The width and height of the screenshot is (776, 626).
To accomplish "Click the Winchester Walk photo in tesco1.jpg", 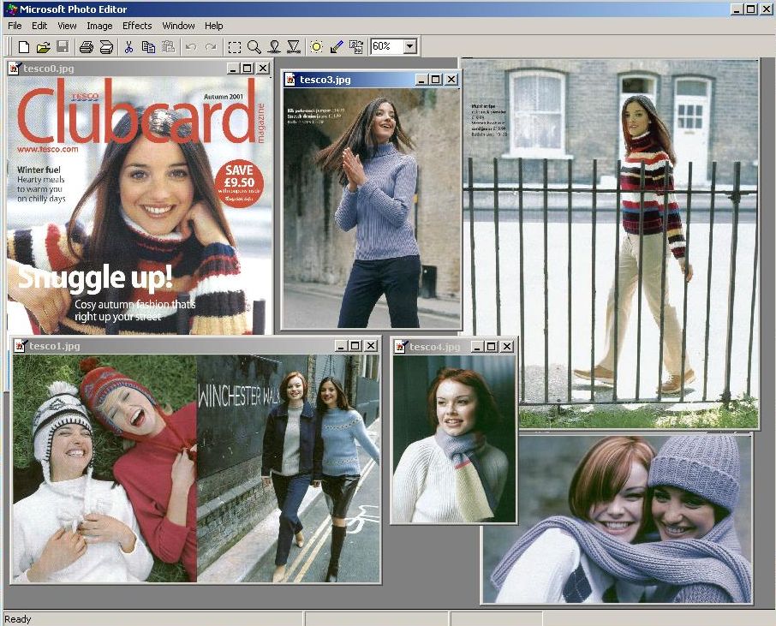I will pos(288,468).
